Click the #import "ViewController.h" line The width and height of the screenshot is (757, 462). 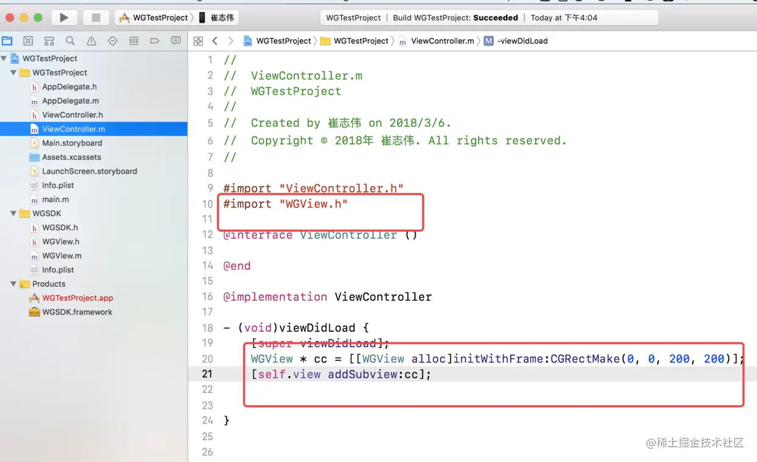click(313, 188)
